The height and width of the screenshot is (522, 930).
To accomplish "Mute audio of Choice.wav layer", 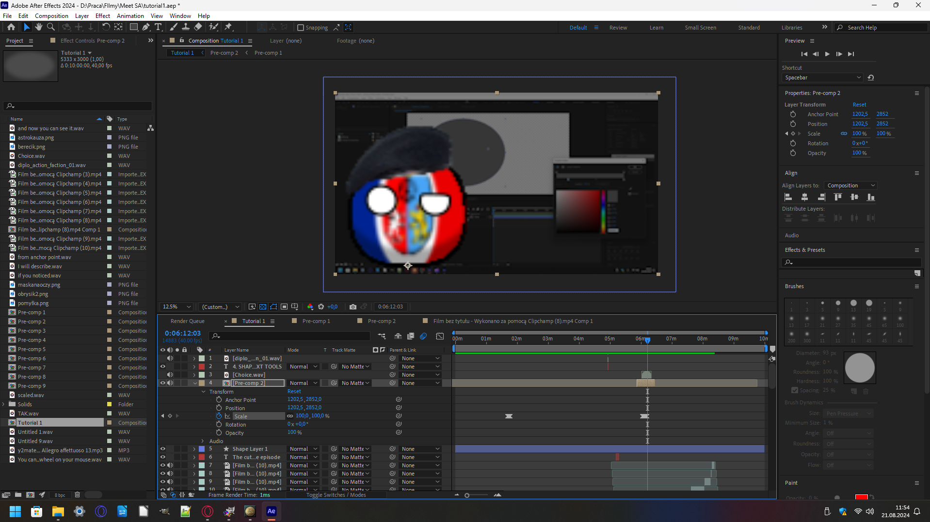I will click(x=170, y=375).
